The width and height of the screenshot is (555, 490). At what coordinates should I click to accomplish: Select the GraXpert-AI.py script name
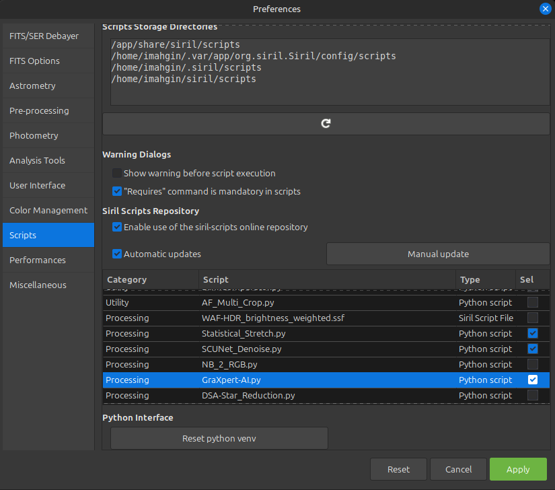pyautogui.click(x=231, y=380)
